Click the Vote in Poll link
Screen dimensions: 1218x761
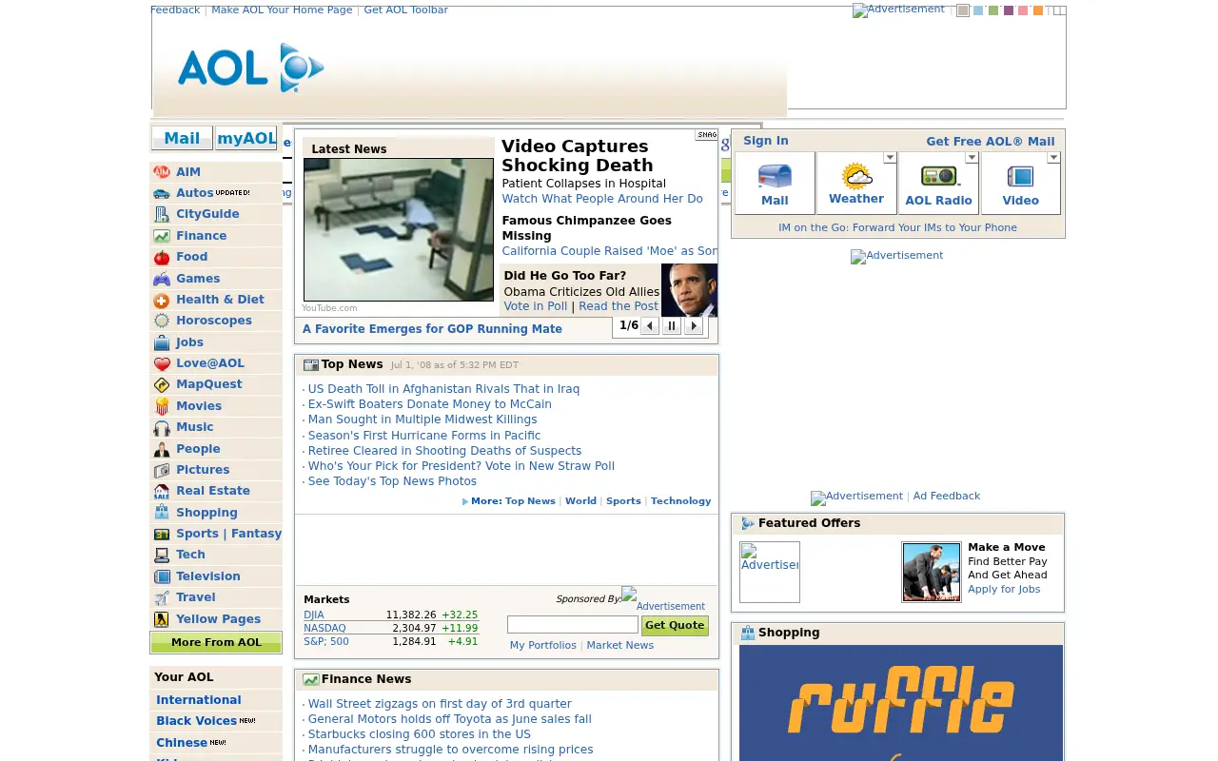536,306
